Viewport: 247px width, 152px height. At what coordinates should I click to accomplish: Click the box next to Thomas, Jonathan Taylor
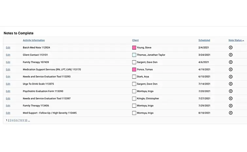click(x=134, y=55)
